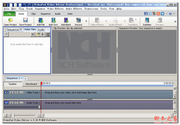Close the Sequence 1 tab
This screenshot has width=180, height=125.
[x=22, y=78]
